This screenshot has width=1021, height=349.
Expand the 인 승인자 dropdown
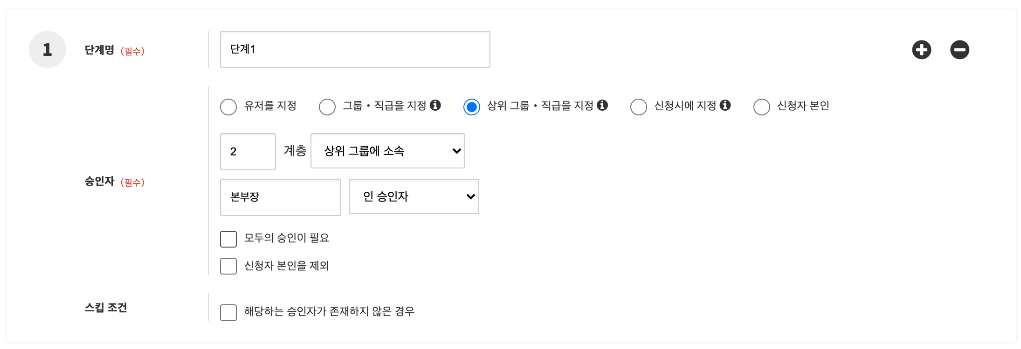414,196
